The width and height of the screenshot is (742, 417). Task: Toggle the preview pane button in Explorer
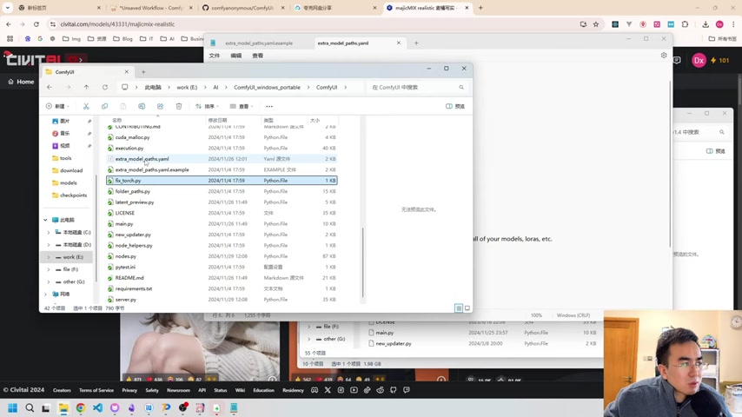pyautogui.click(x=455, y=106)
